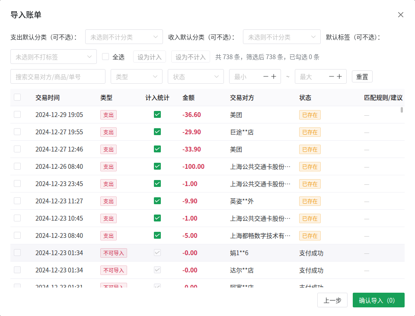Screen dimensions: 415x316
Task: Select the 娟1**6 row checkbox
Action: 17,253
